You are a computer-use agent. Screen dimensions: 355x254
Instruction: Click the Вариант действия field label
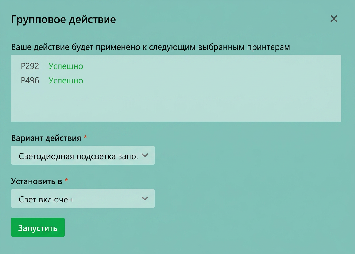[x=46, y=138]
